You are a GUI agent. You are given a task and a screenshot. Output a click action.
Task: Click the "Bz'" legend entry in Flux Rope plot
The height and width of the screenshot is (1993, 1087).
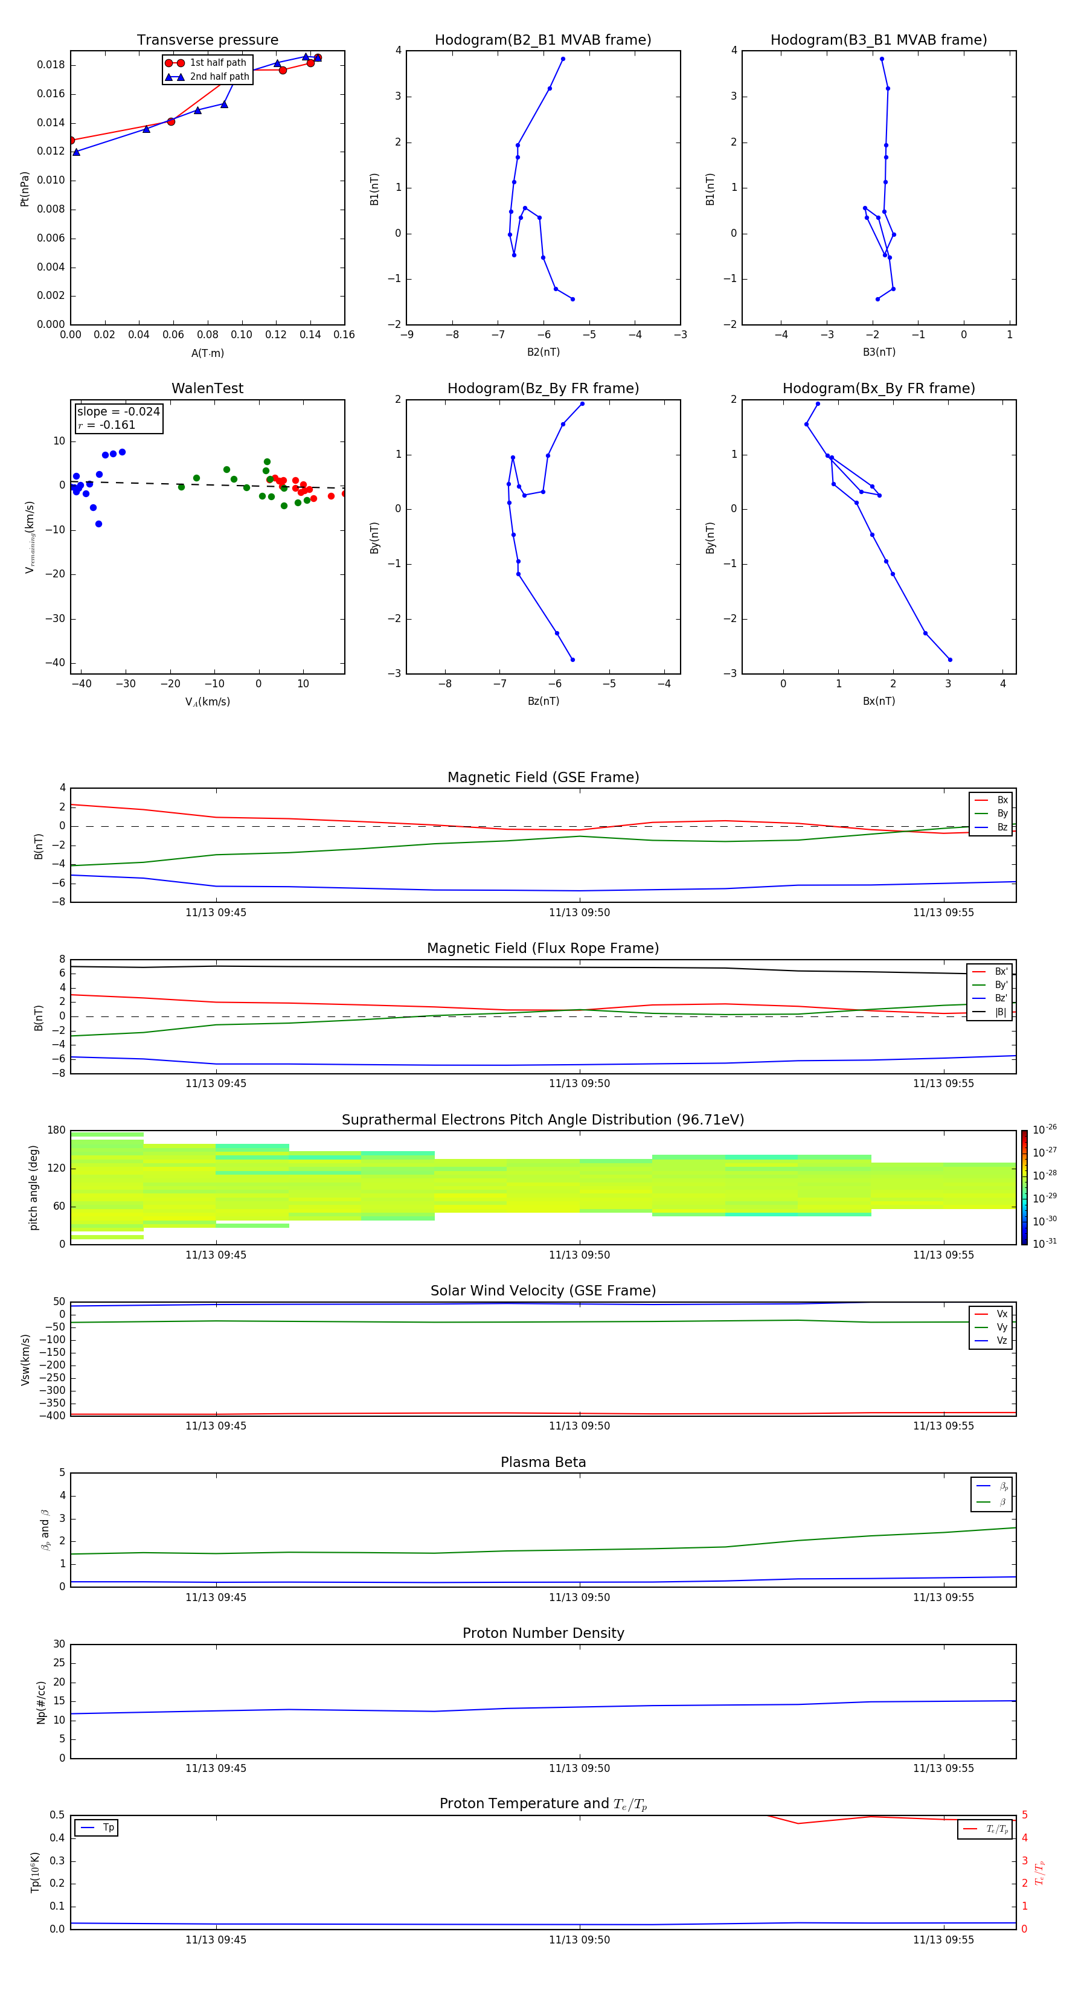coord(990,998)
